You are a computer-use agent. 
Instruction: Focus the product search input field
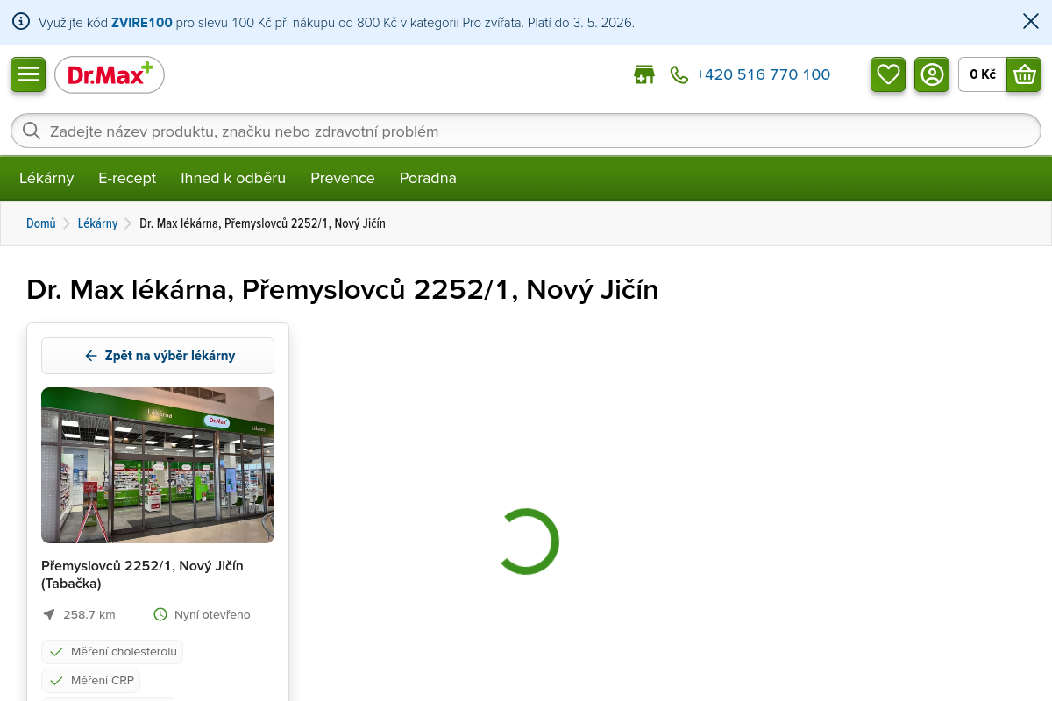tap(526, 131)
